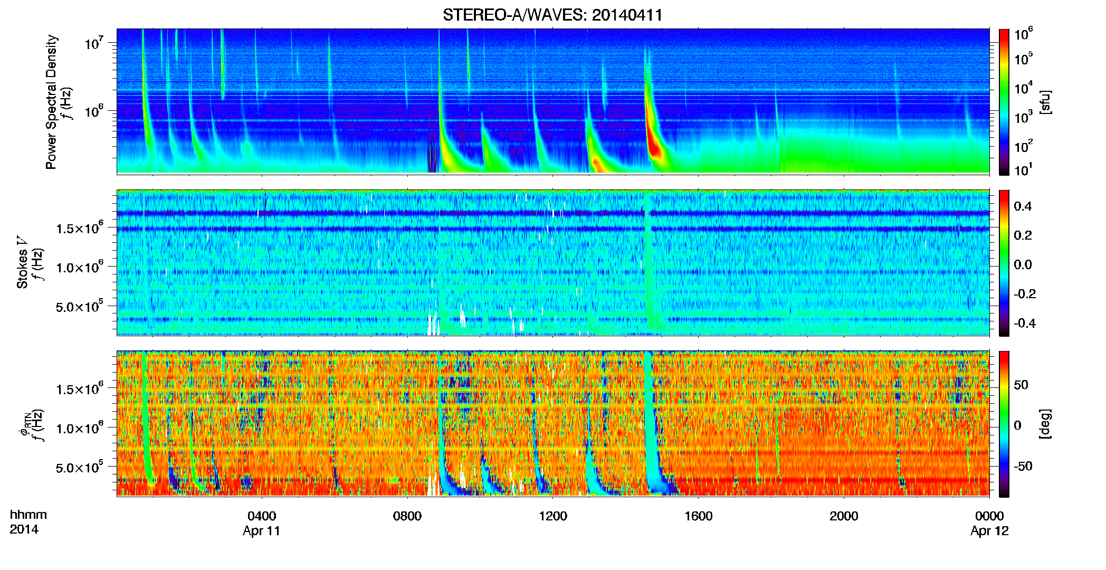
Task: Click the 0800 time tick label
Action: click(x=407, y=516)
